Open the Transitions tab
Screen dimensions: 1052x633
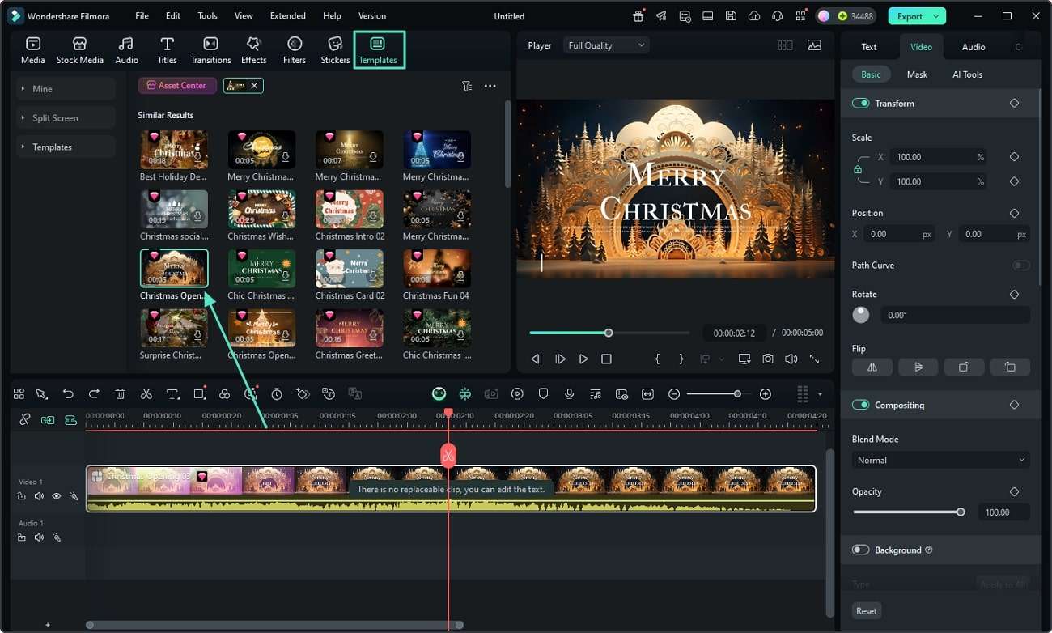click(210, 50)
